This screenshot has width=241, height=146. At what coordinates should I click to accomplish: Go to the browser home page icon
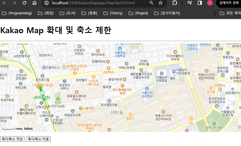point(34,3)
